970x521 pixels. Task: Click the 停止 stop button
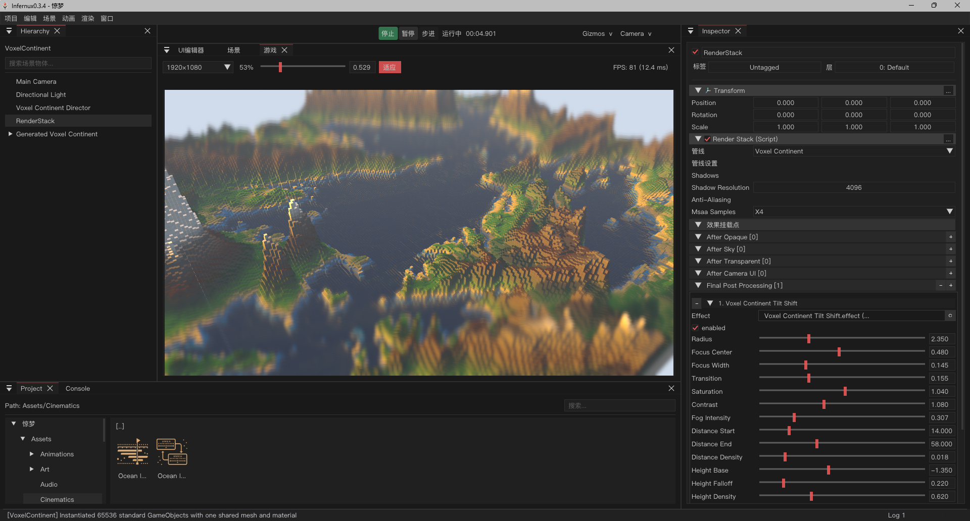pyautogui.click(x=388, y=34)
